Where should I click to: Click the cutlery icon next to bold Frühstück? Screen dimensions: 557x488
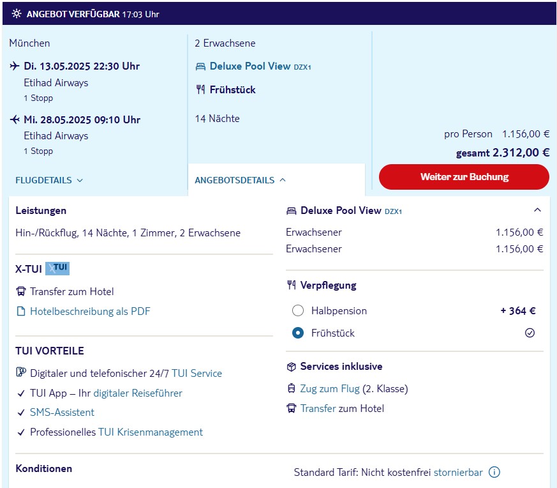201,89
